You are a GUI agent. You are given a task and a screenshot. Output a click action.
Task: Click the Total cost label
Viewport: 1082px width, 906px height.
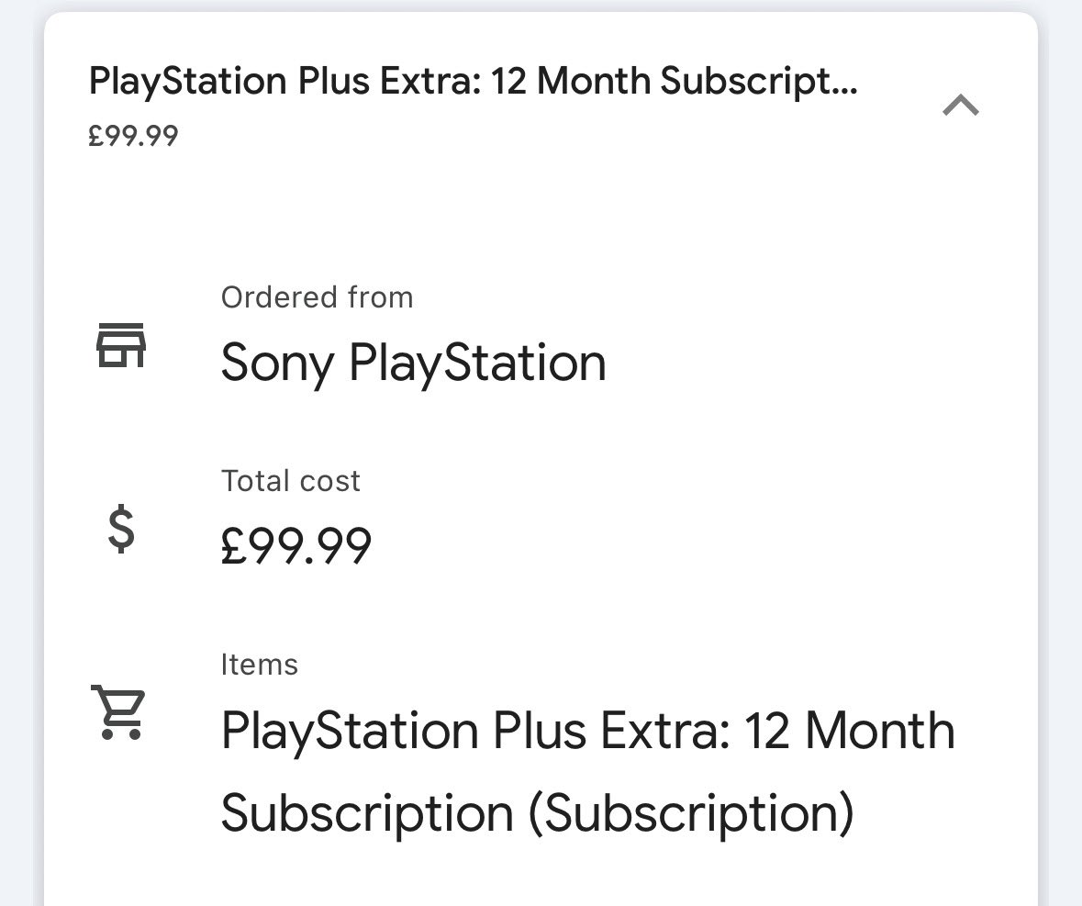point(291,481)
